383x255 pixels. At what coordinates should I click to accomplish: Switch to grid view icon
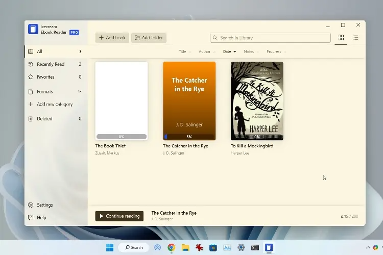coord(341,37)
